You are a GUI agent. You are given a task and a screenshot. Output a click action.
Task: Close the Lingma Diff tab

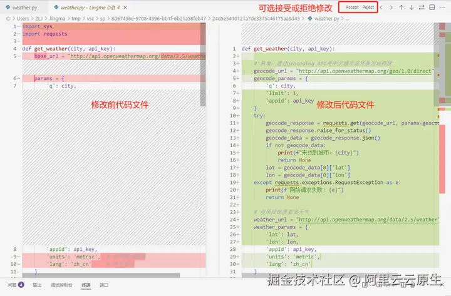[125, 8]
